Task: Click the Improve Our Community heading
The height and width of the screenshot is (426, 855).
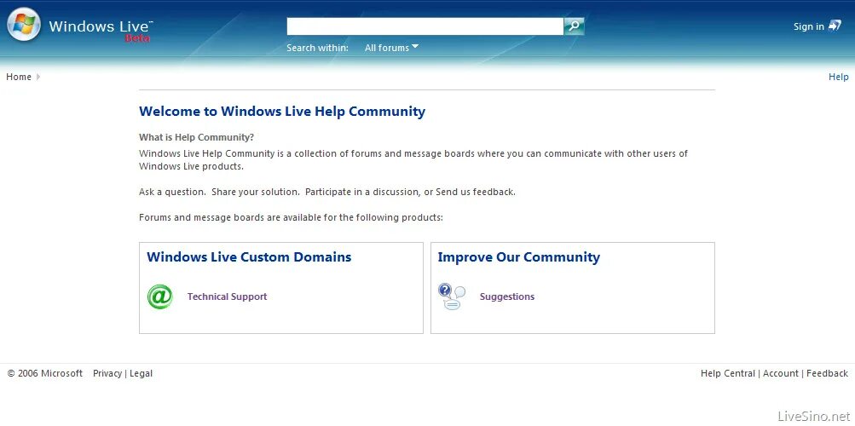Action: coord(518,256)
